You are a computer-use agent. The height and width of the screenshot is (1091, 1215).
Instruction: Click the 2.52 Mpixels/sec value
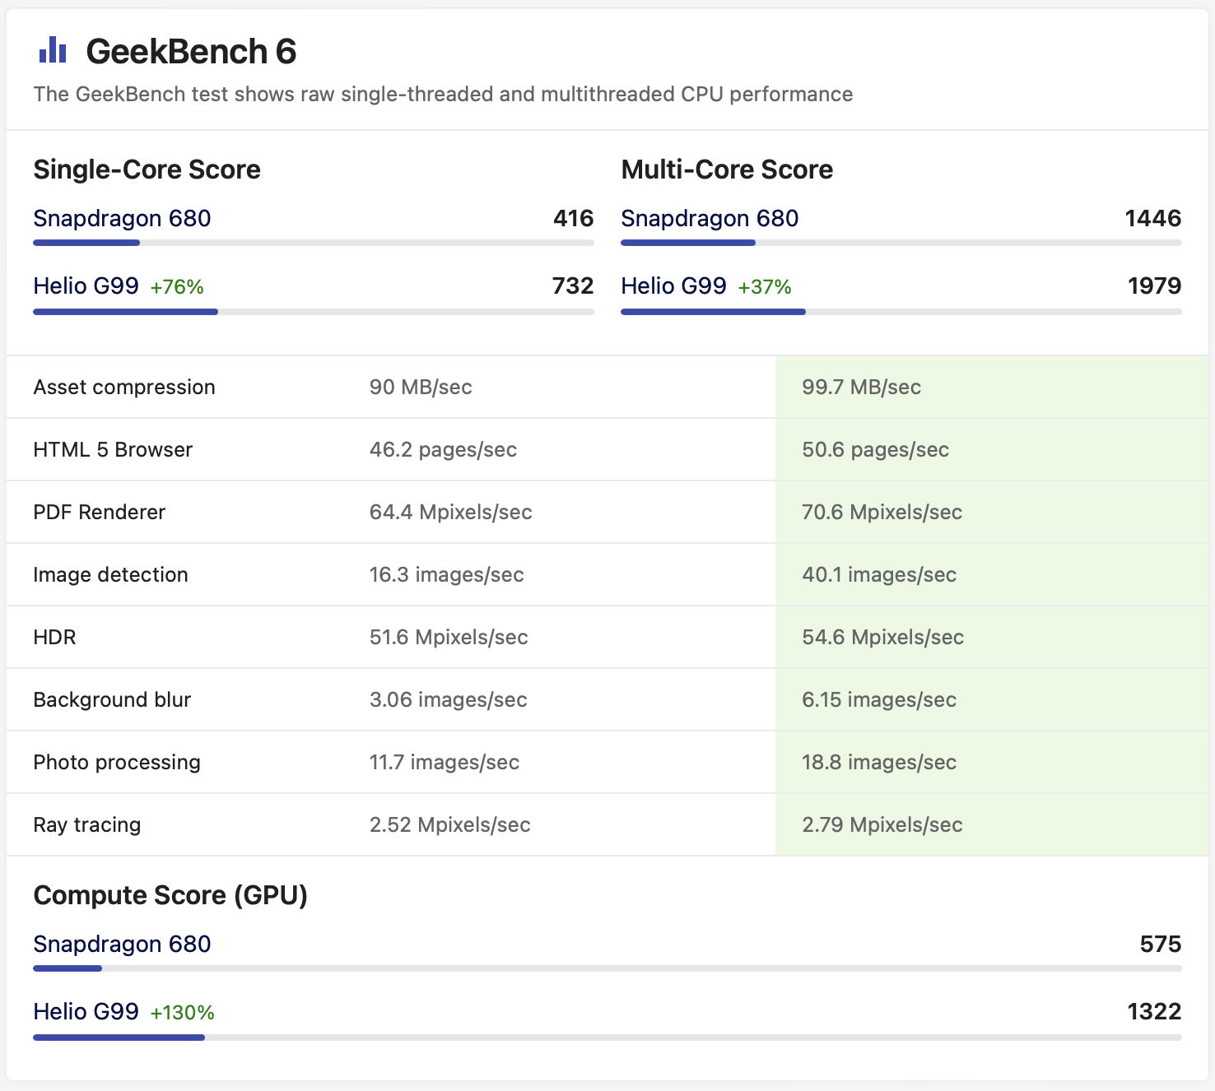coord(450,824)
